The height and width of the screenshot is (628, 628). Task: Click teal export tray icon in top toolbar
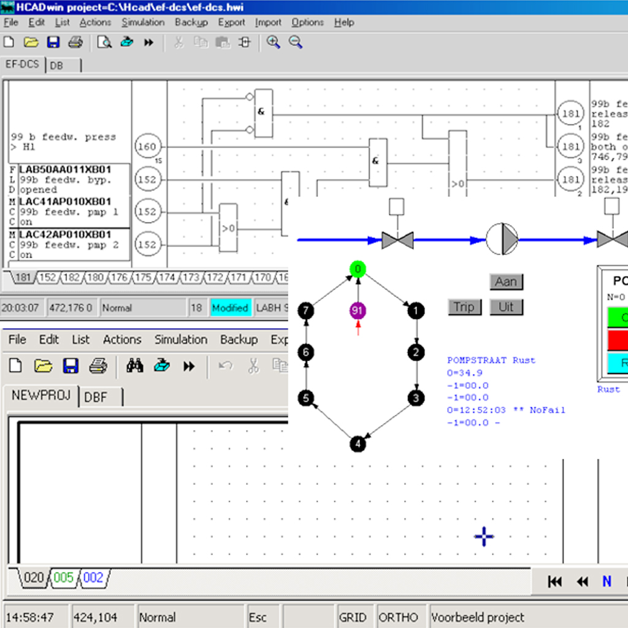(126, 42)
